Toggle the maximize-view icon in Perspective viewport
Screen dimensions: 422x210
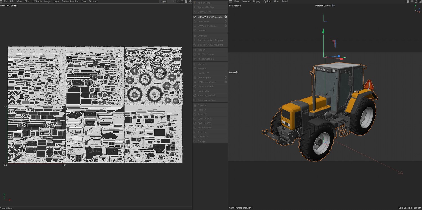tap(420, 1)
